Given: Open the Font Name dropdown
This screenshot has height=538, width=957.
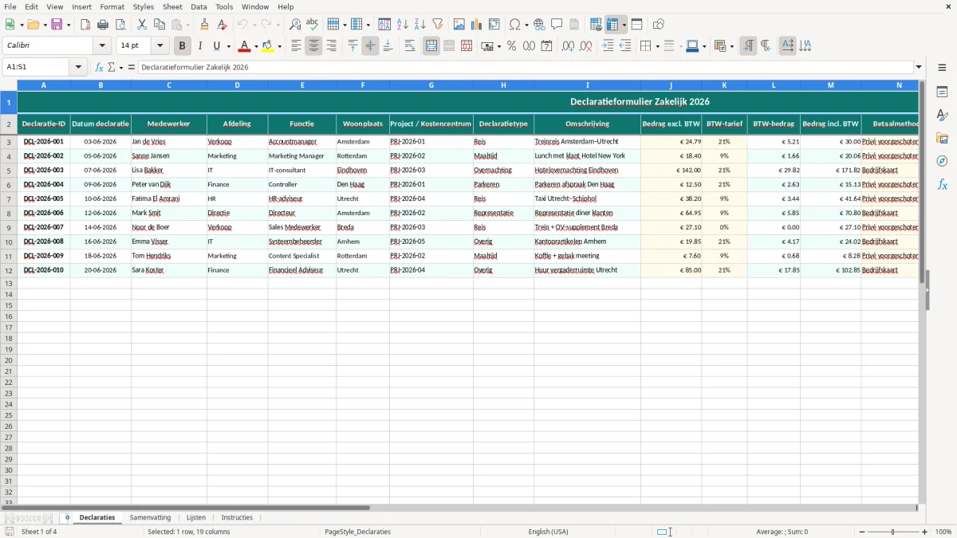Looking at the screenshot, I should pyautogui.click(x=102, y=46).
